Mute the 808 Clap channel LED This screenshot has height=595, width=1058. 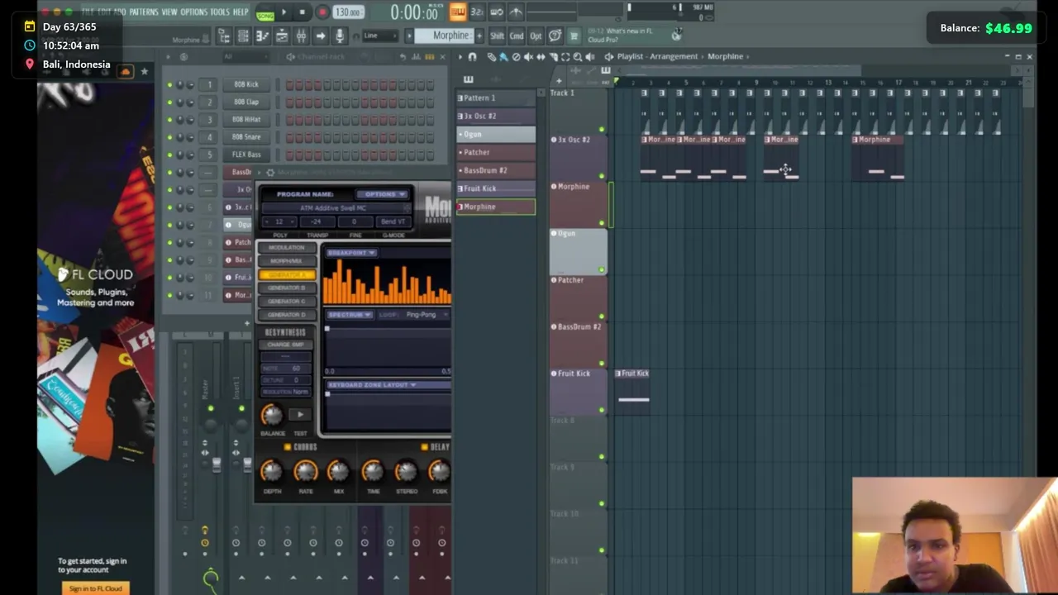(170, 102)
